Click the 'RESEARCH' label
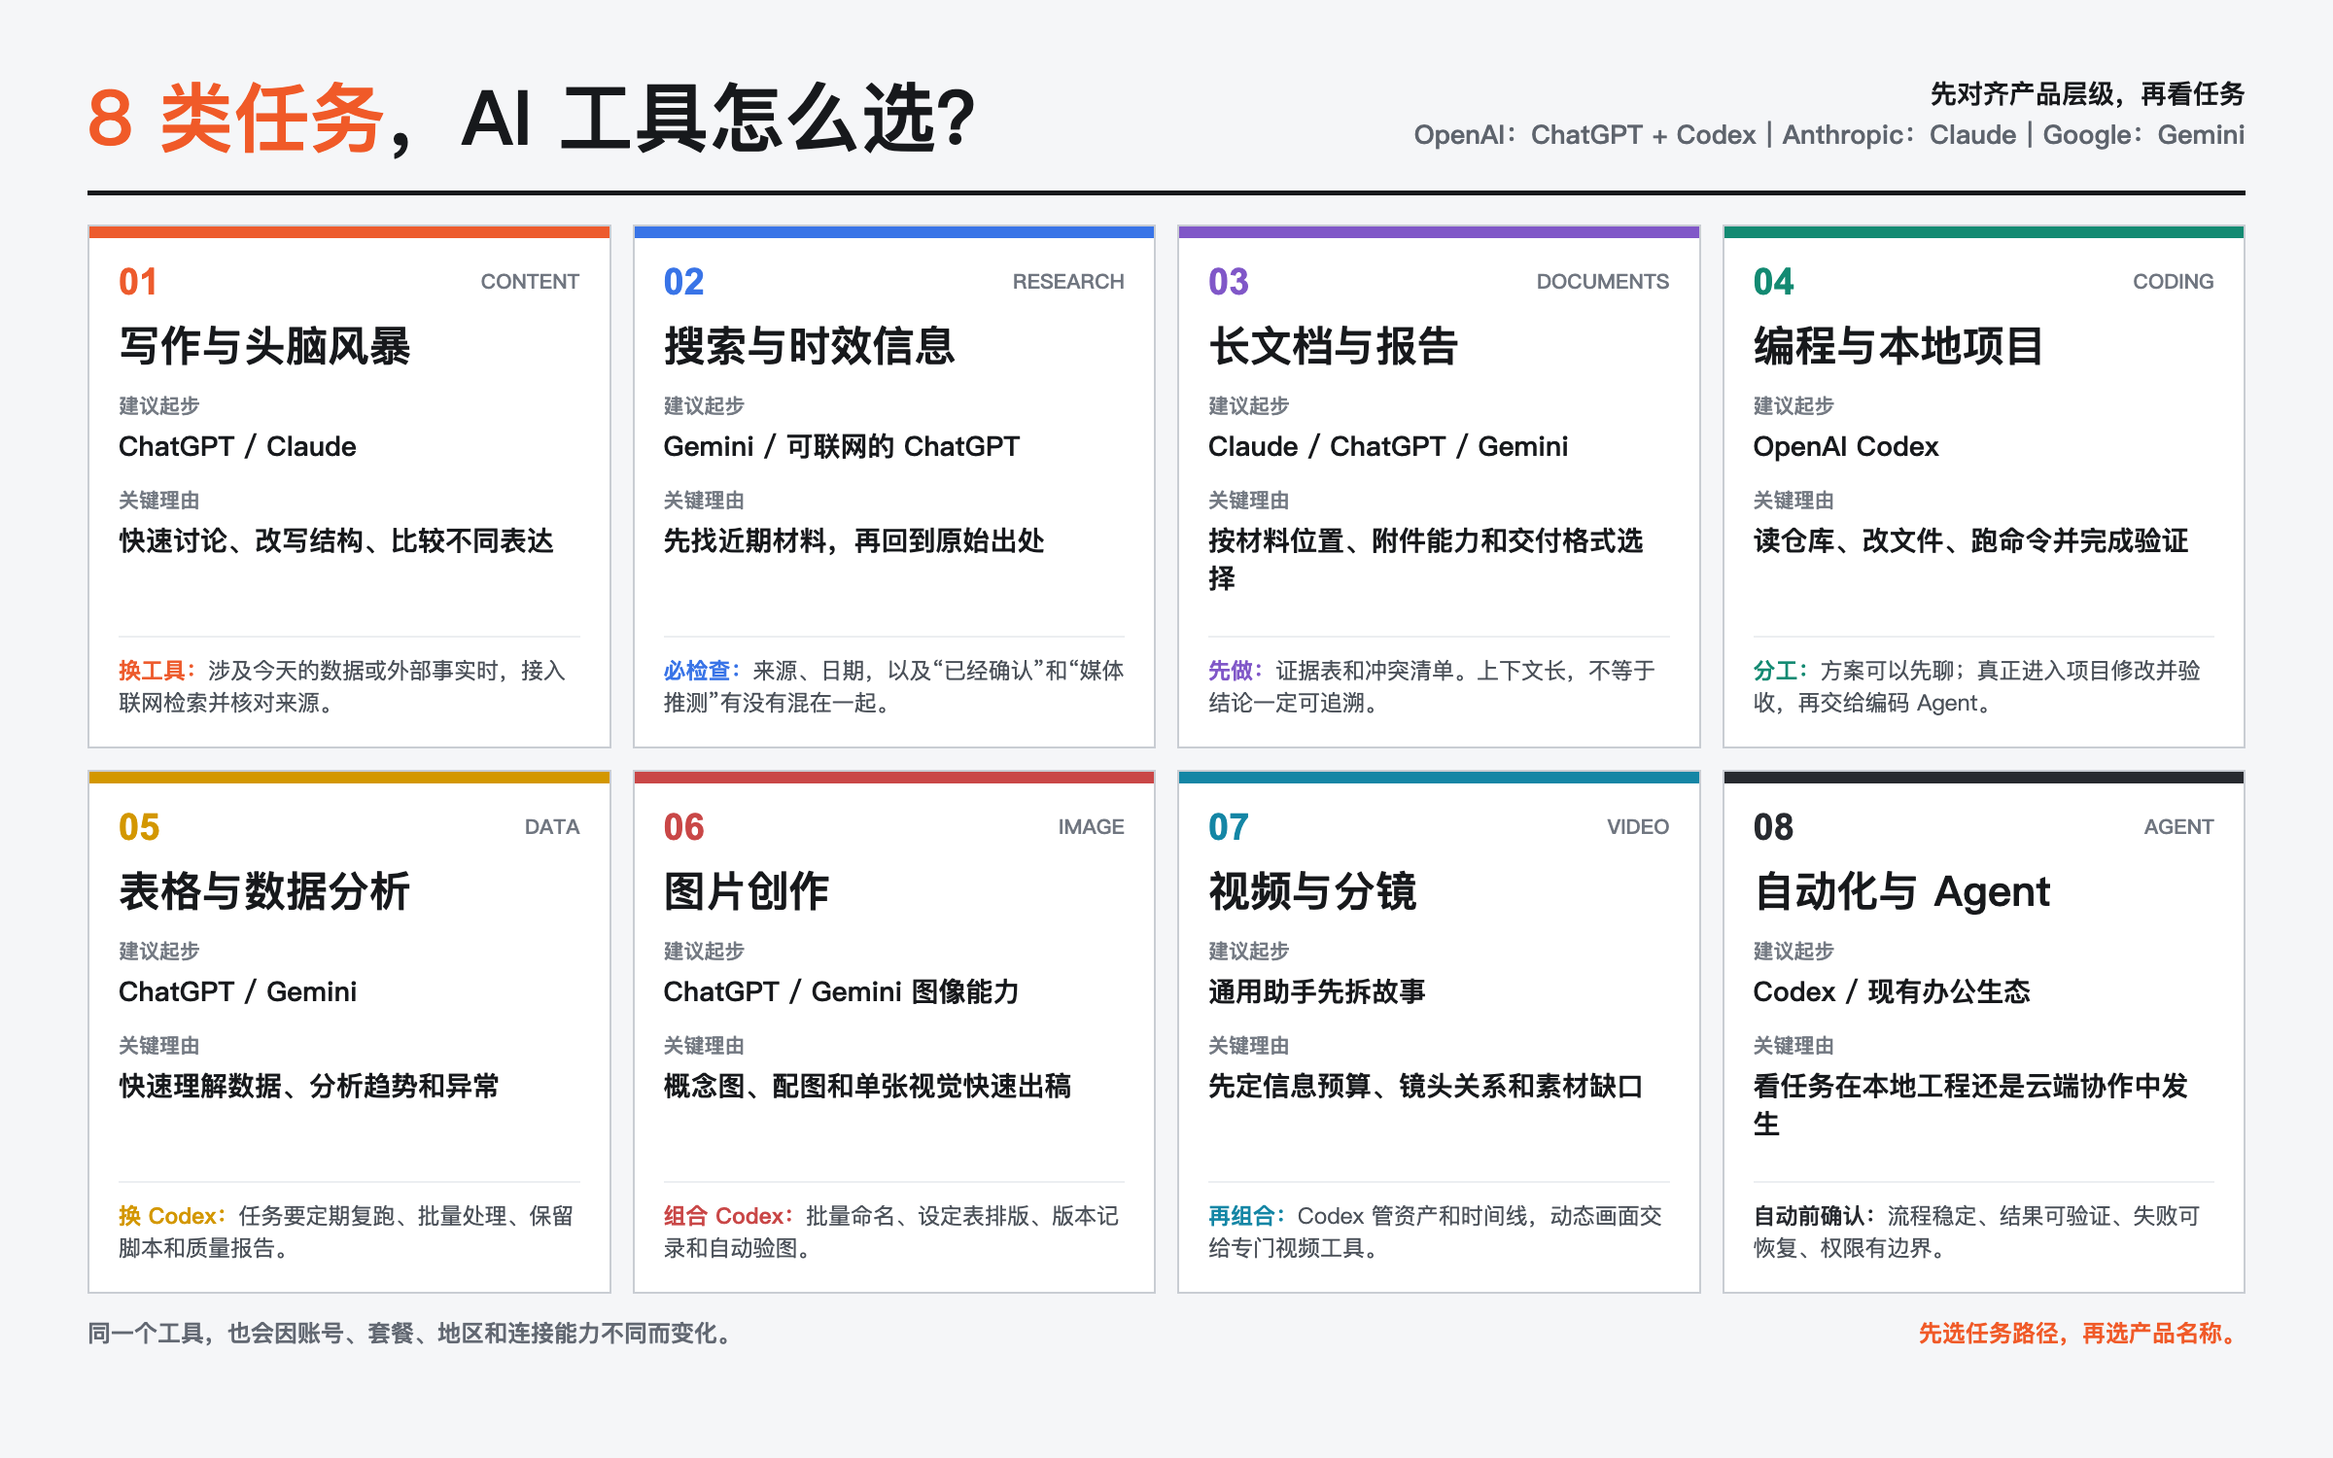2333x1458 pixels. (1068, 282)
